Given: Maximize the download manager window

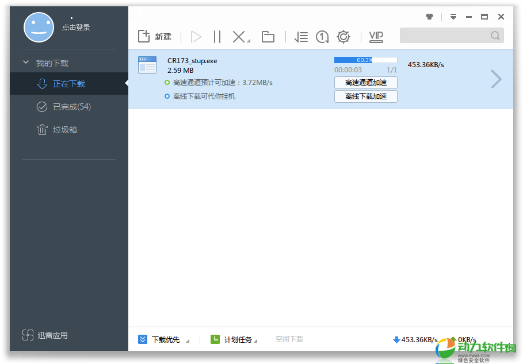Looking at the screenshot, I should pyautogui.click(x=484, y=17).
